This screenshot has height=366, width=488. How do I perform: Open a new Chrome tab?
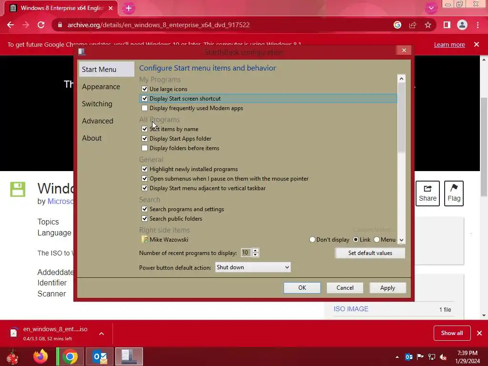129,9
